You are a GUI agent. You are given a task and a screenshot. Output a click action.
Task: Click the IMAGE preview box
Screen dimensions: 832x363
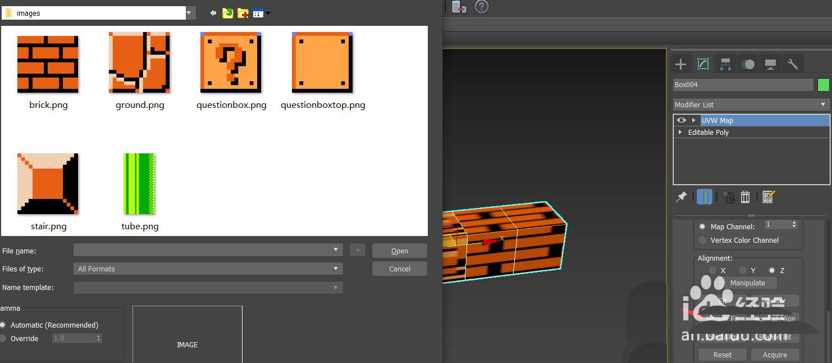point(188,335)
